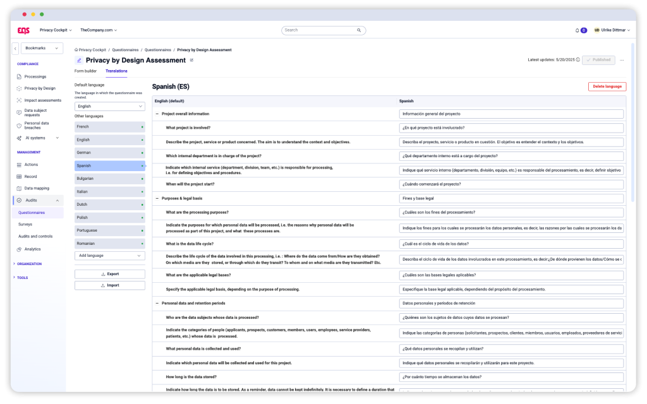Select German in the languages list
This screenshot has width=647, height=404.
[110, 153]
